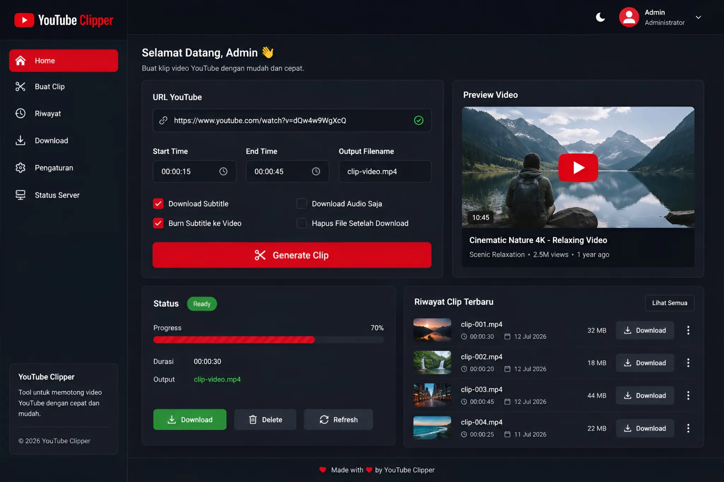Open the clip-video.mp4 output link
724x482 pixels.
tap(217, 379)
